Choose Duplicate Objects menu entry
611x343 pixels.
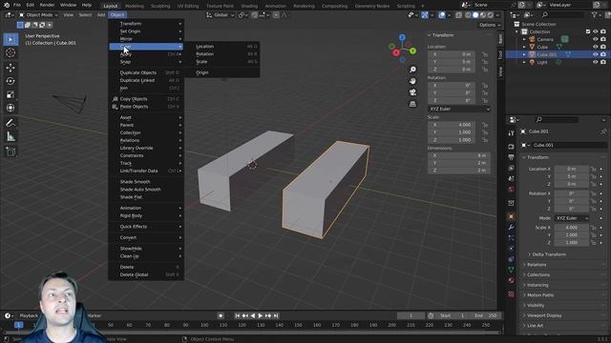[146, 72]
